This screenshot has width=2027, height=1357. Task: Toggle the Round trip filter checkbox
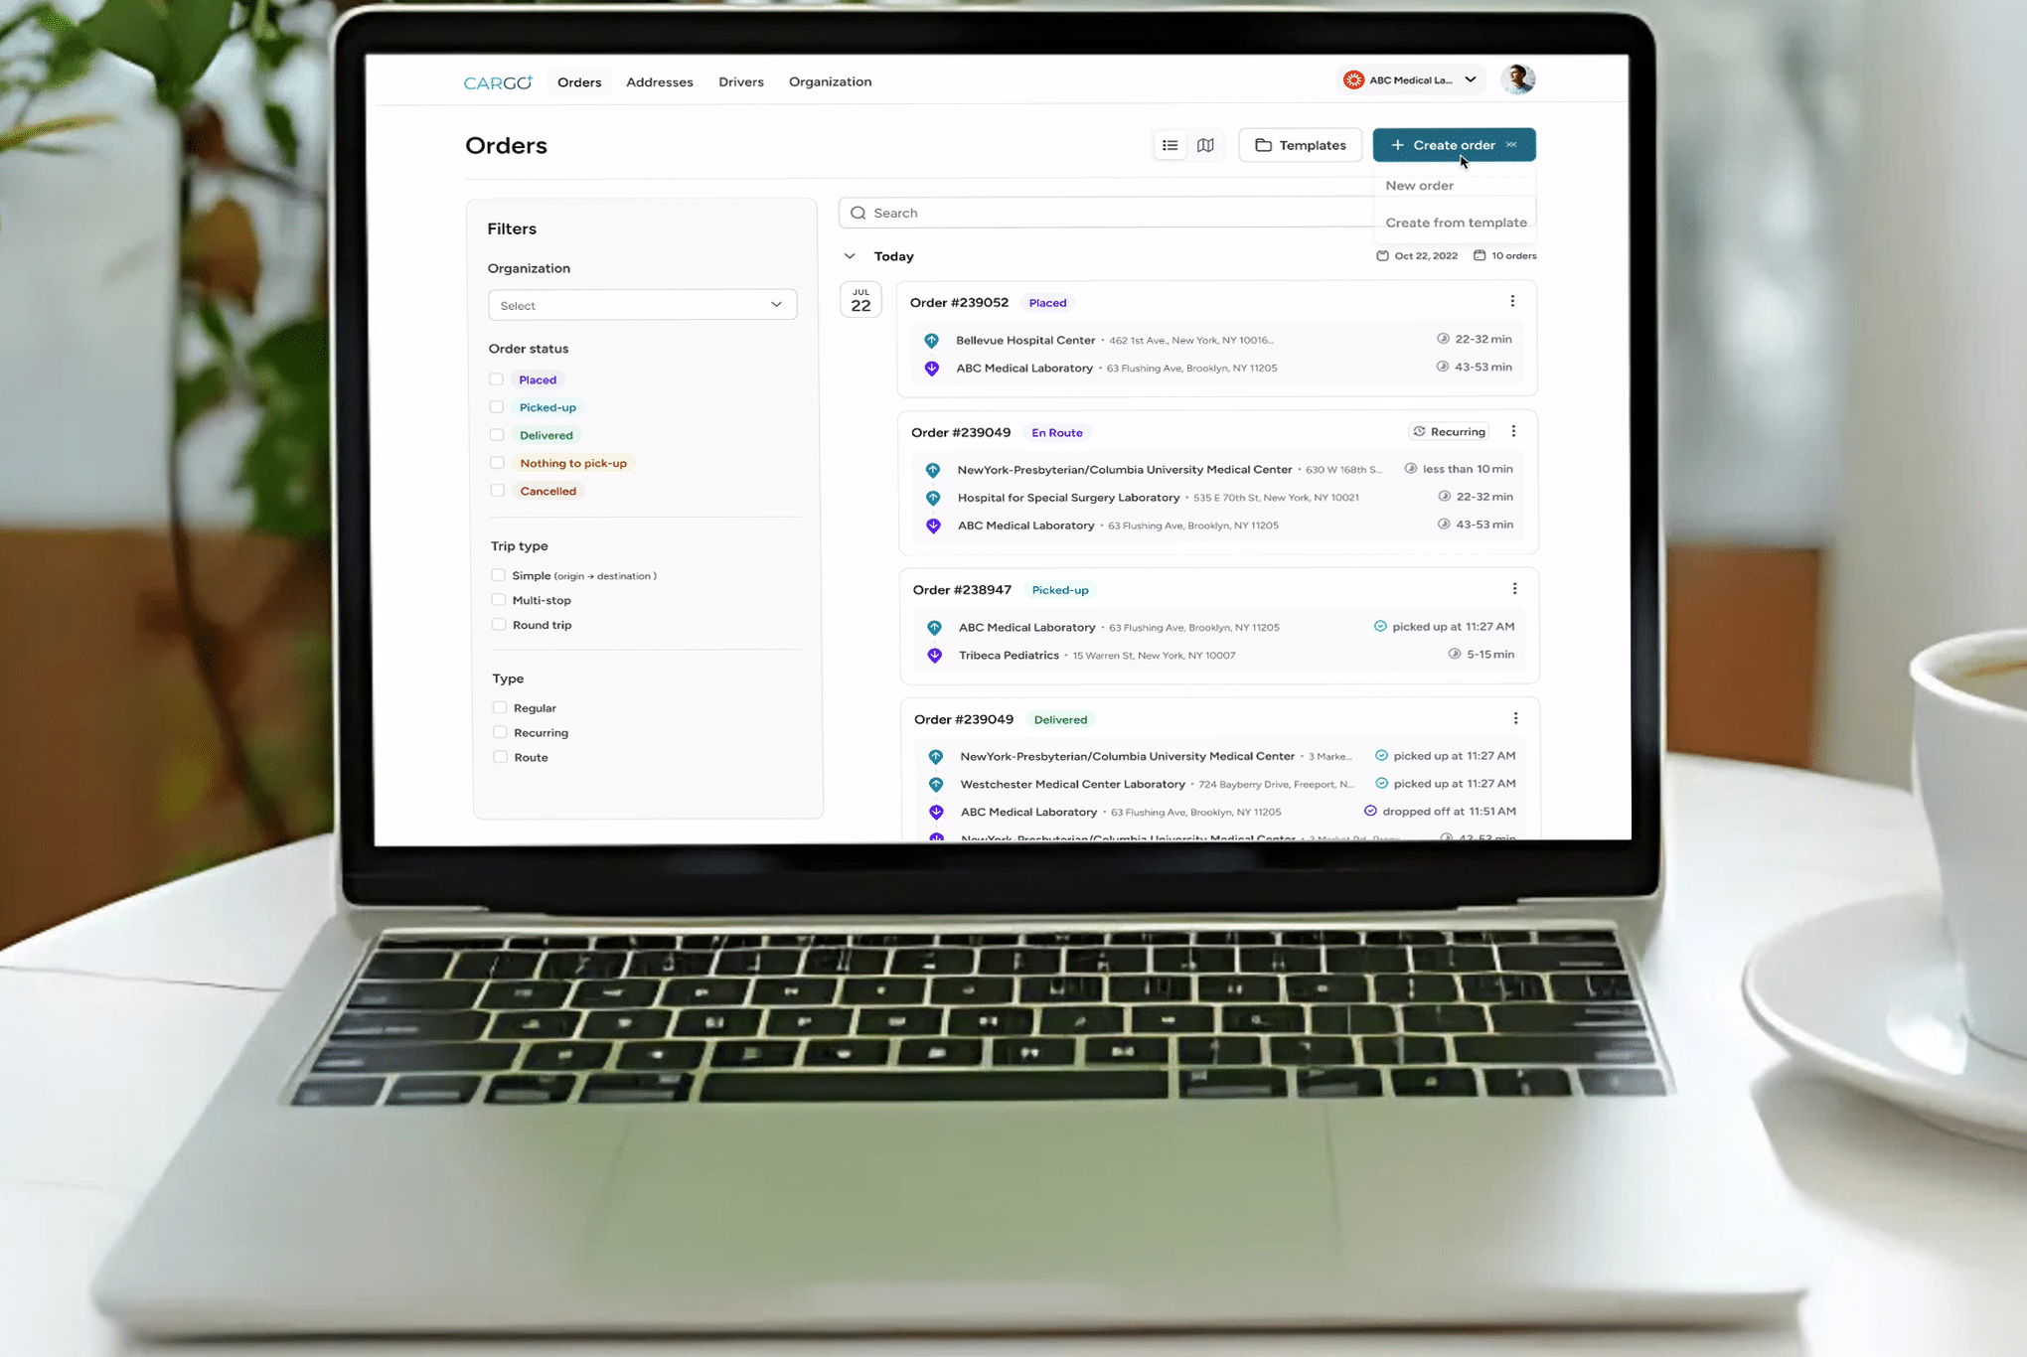(497, 624)
